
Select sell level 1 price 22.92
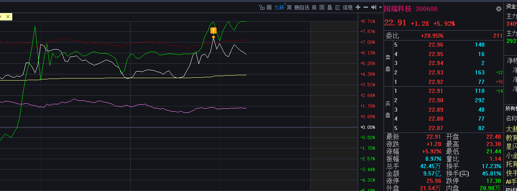click(436, 82)
